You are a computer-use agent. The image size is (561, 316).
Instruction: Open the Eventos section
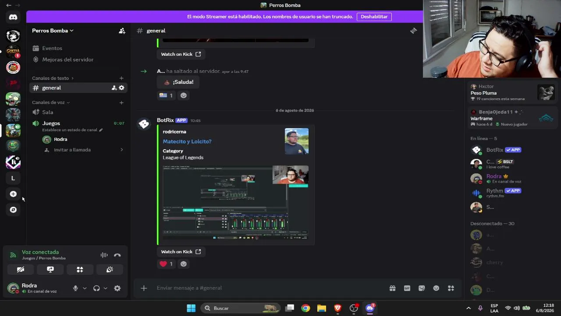[x=78, y=48]
